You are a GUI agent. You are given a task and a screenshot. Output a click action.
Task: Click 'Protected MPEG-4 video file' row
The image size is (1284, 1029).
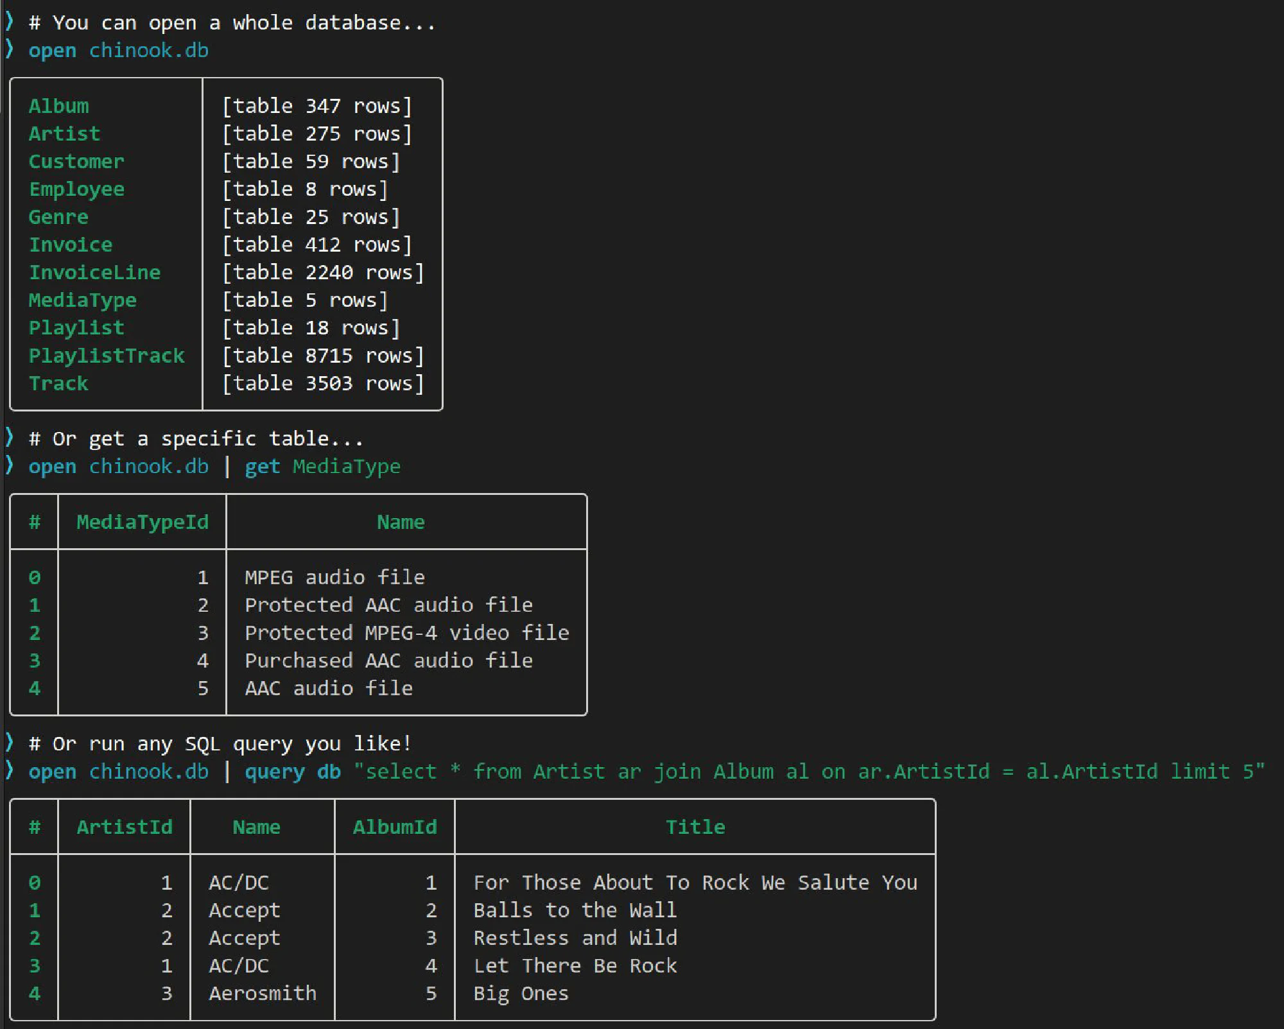point(406,633)
